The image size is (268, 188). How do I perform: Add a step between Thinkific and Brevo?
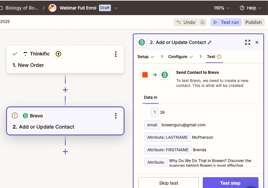(65, 90)
